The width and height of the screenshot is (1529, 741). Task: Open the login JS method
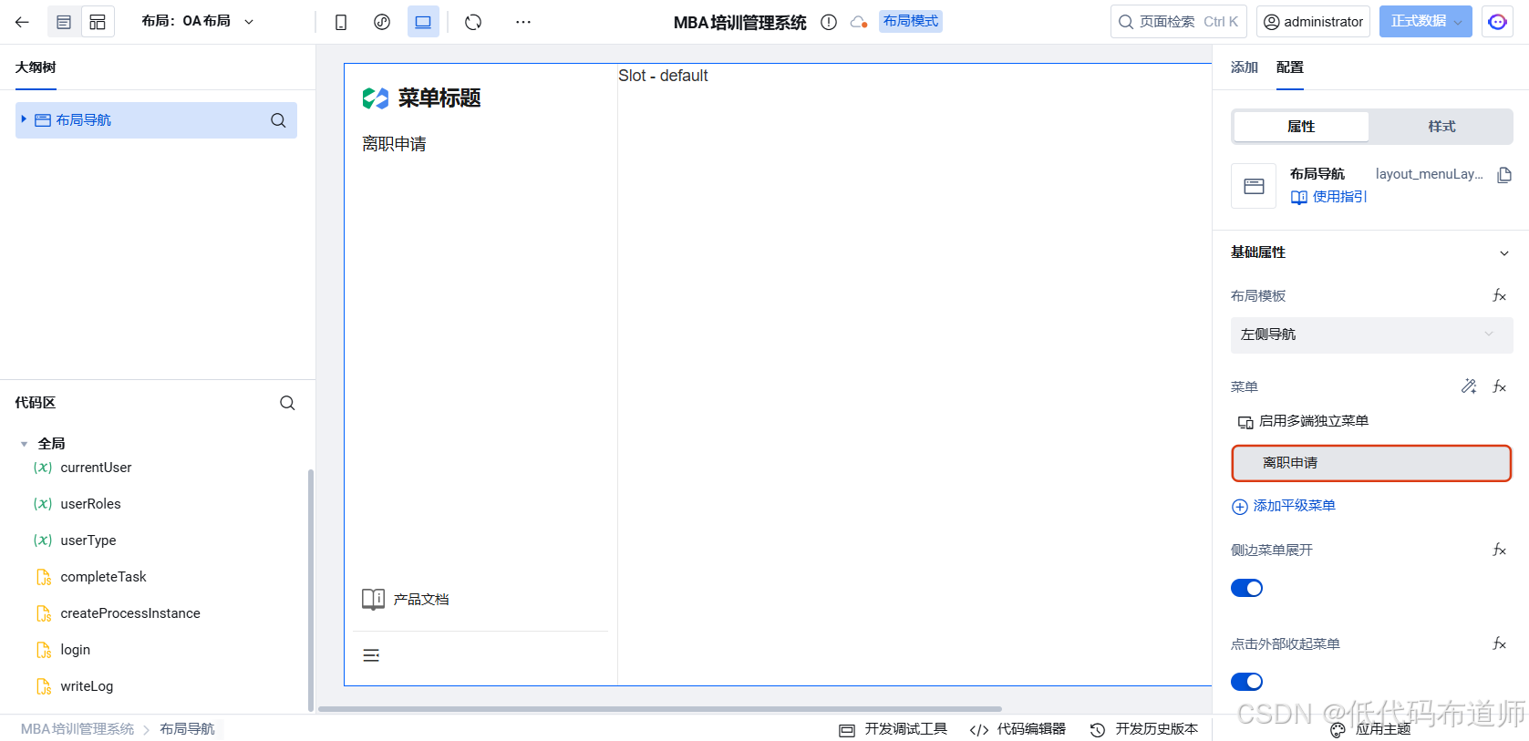(75, 650)
